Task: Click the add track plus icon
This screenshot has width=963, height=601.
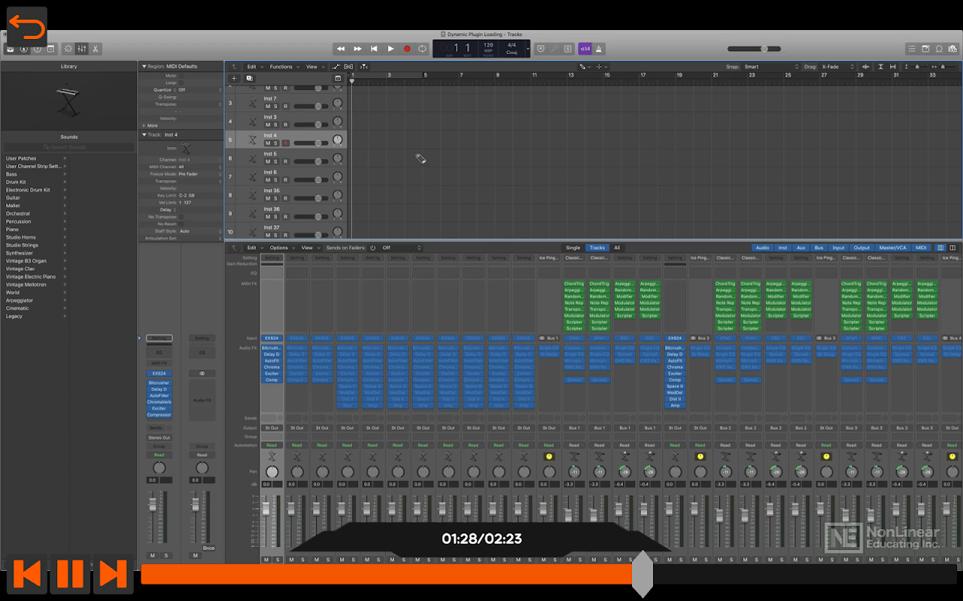Action: pos(234,78)
